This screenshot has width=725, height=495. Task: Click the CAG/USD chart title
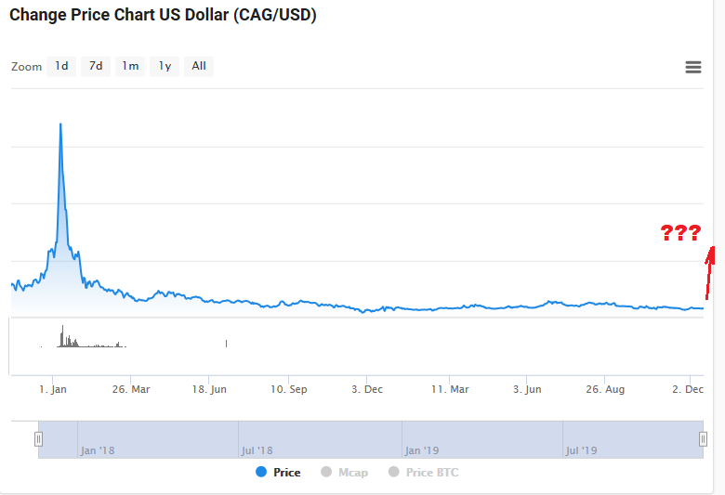tap(163, 16)
